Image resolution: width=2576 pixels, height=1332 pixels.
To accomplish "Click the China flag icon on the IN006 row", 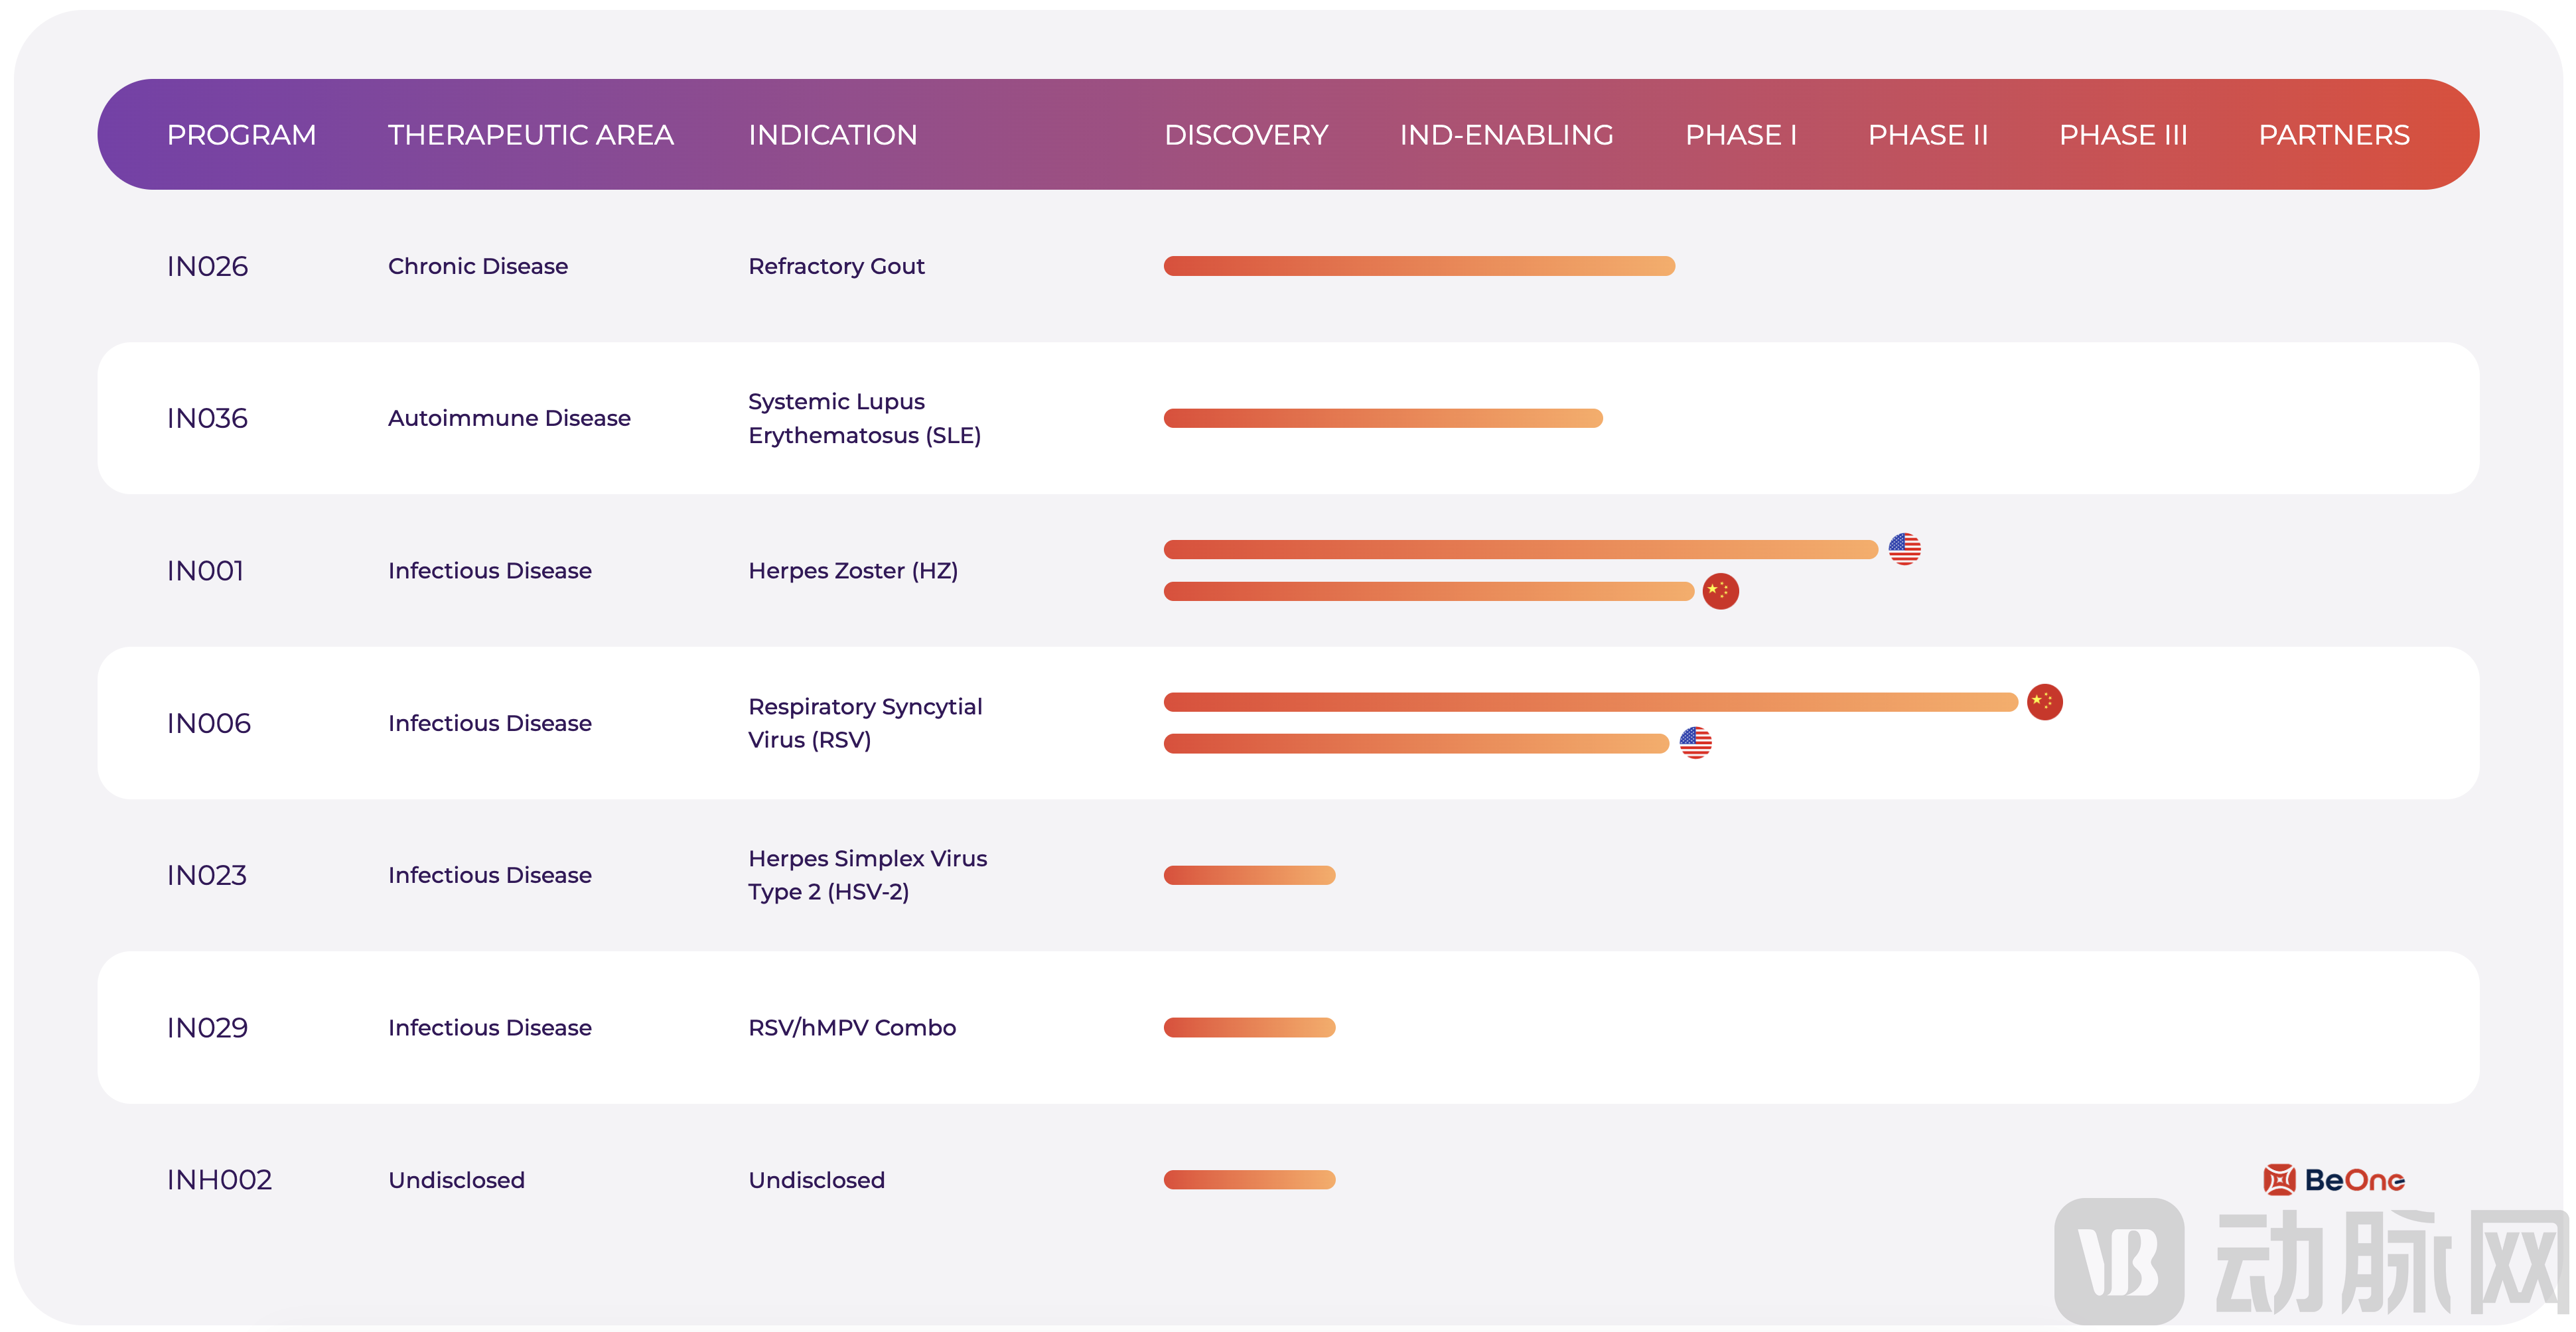I will tap(2044, 701).
